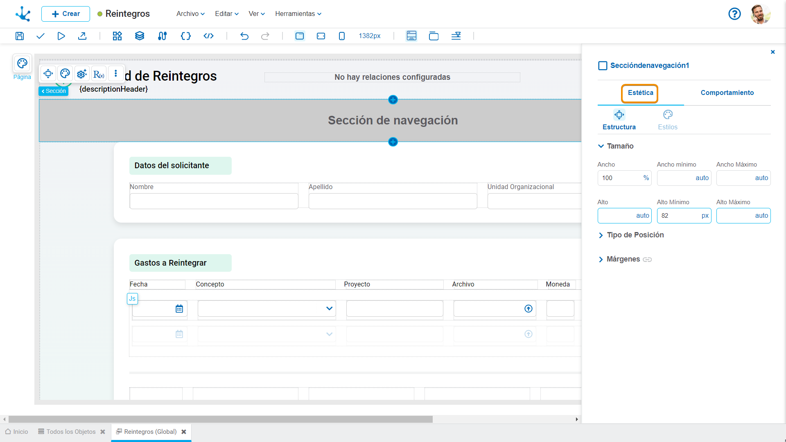Switch to the Comportamiento tab

pyautogui.click(x=727, y=93)
